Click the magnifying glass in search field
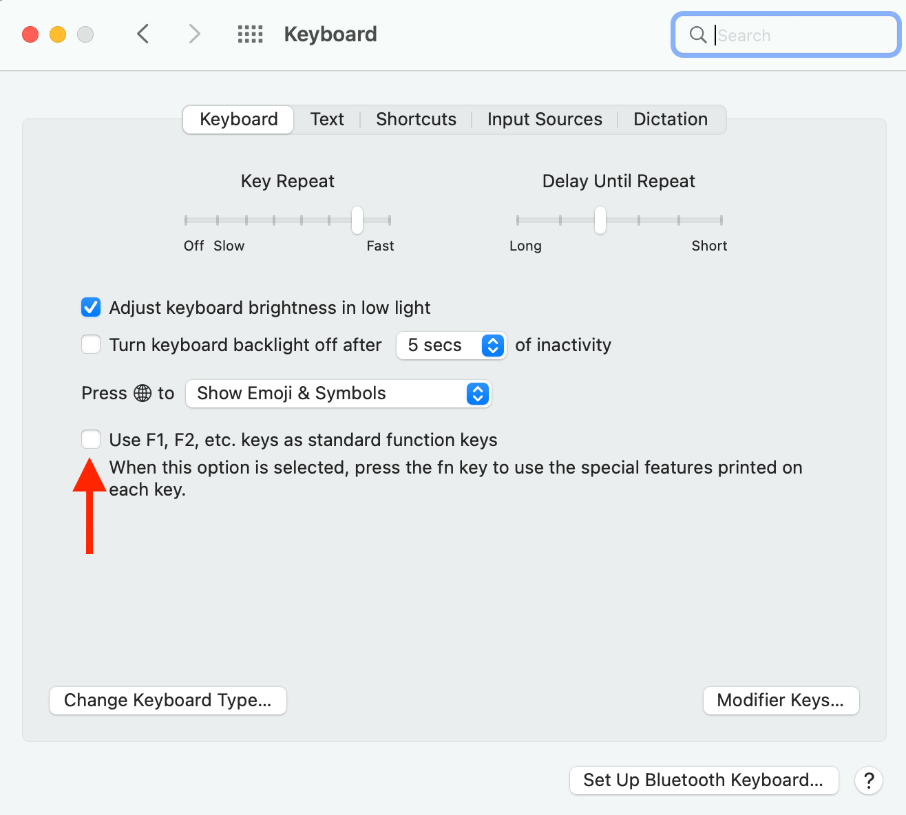This screenshot has height=815, width=906. [x=697, y=34]
